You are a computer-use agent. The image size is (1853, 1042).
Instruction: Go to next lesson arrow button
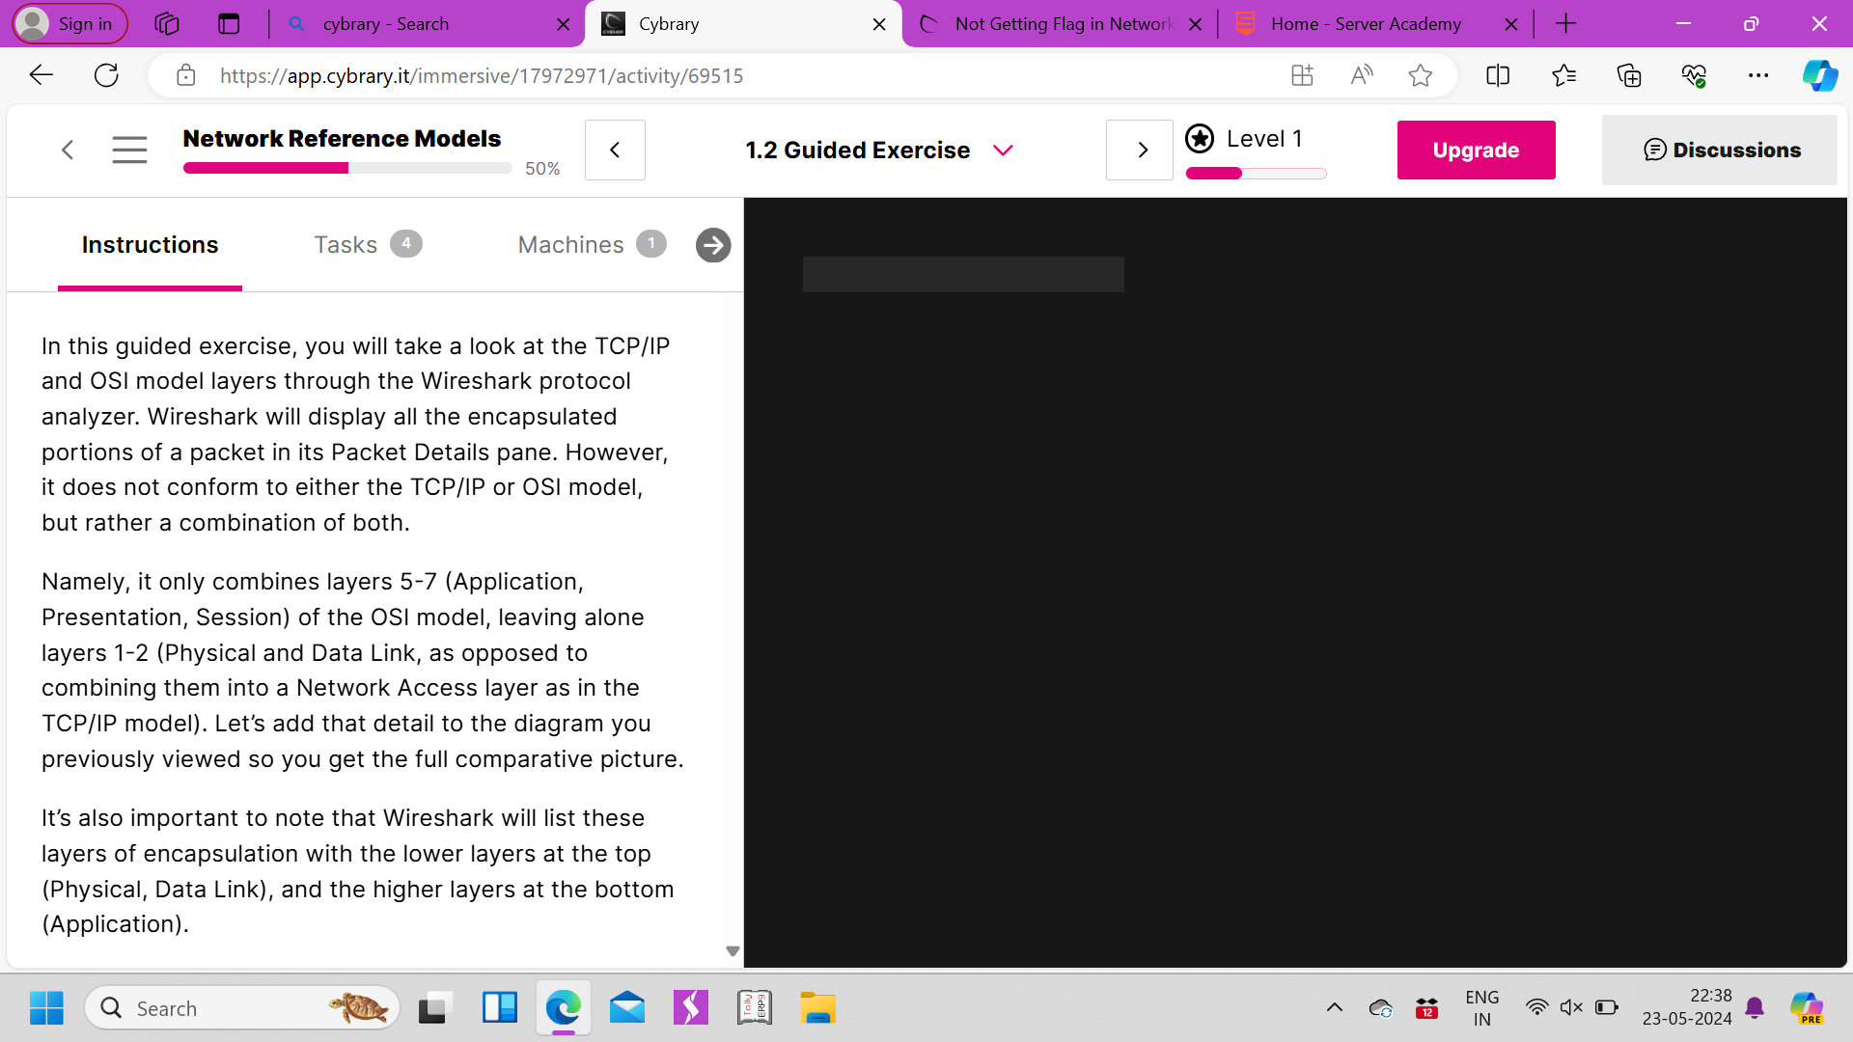pyautogui.click(x=1142, y=150)
